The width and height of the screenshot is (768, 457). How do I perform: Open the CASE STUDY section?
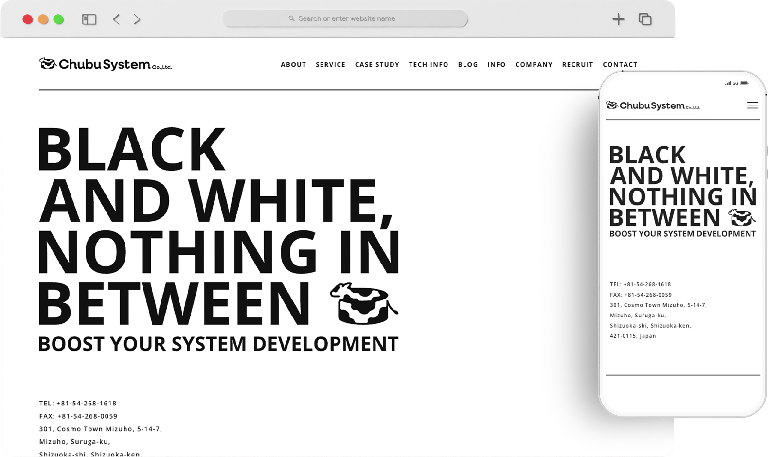[377, 64]
